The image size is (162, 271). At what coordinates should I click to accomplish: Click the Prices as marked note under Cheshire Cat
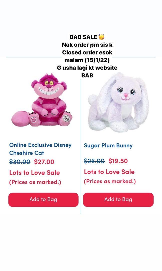pos(35,182)
